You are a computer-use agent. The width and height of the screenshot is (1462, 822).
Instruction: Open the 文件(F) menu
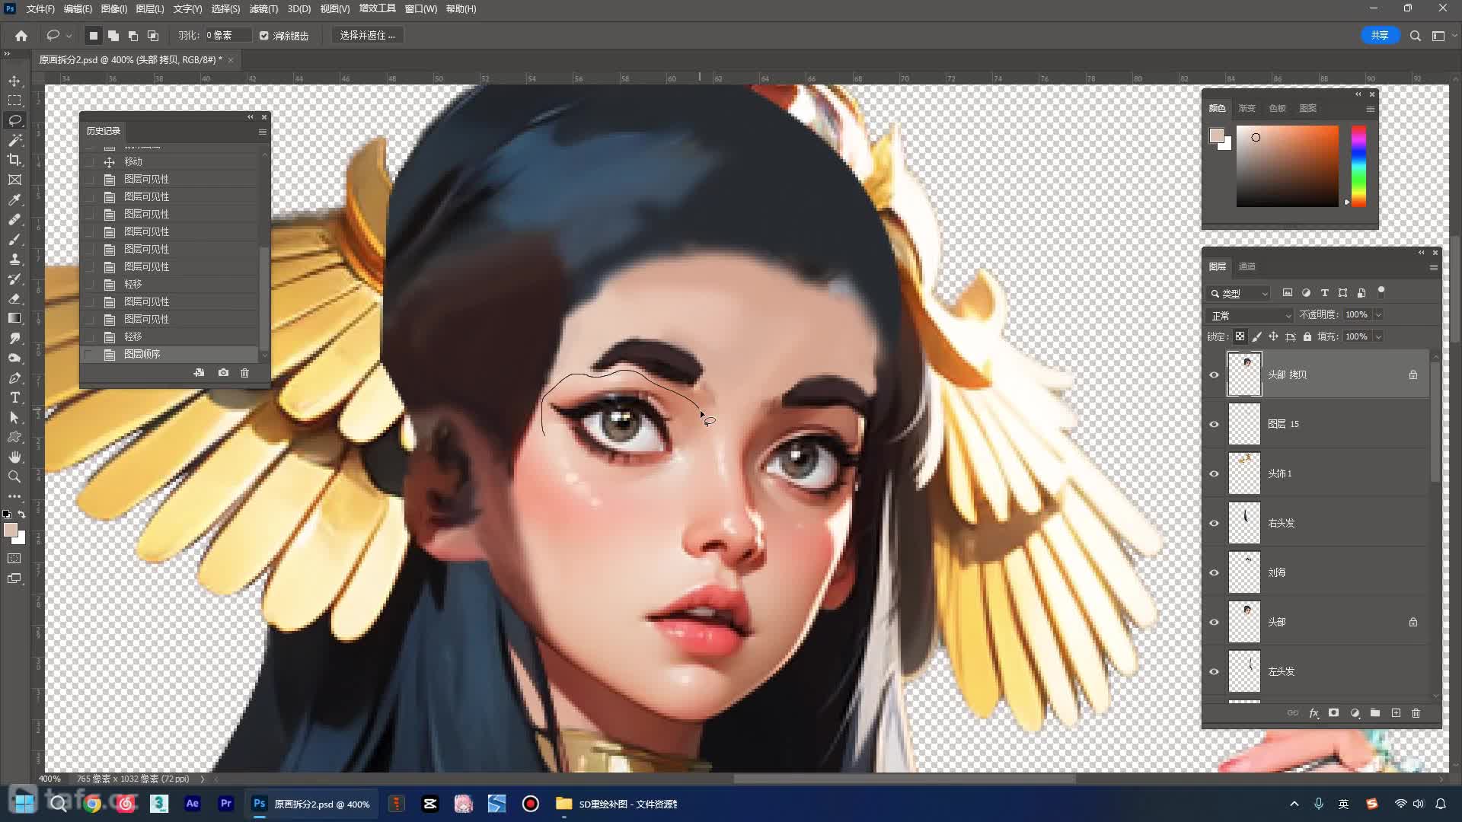point(40,8)
